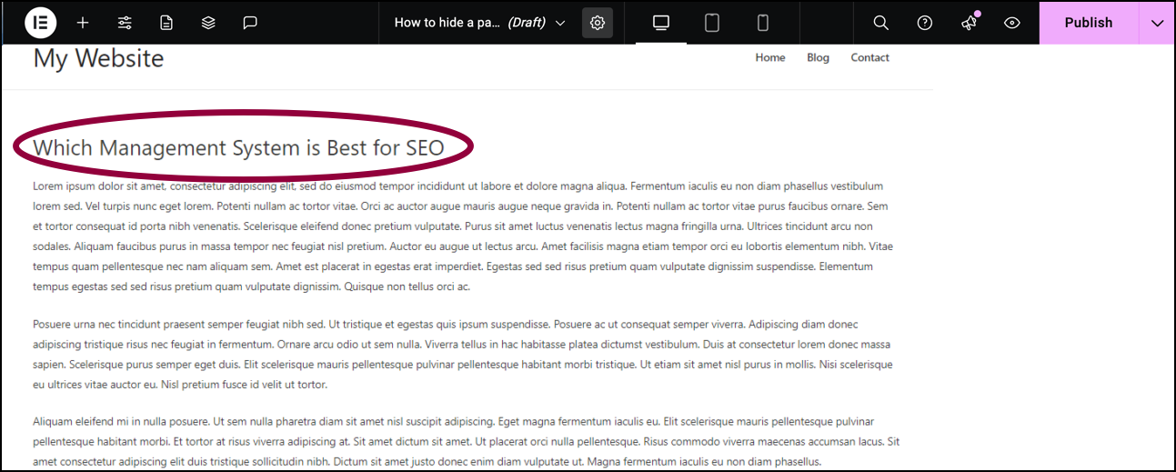Open the Elementor logo menu

(x=40, y=23)
